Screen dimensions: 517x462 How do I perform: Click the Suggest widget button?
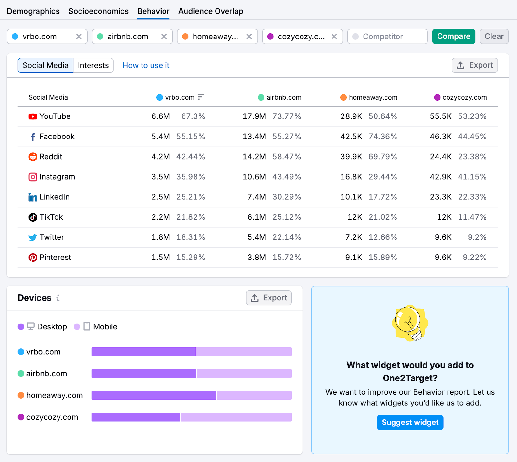point(410,423)
